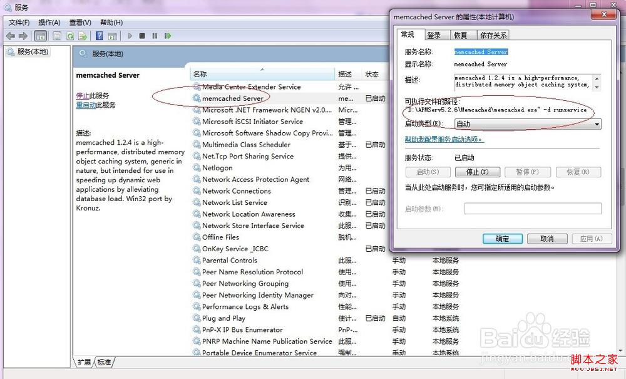Open the 文件(F) menu

[19, 23]
